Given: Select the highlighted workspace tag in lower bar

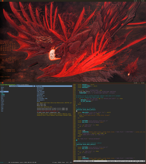Looking at the screenshot, I should 3,83.
